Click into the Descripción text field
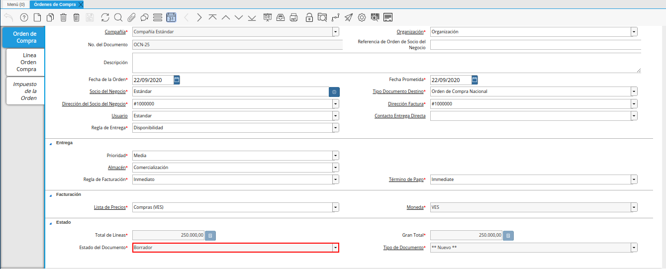 pos(386,63)
